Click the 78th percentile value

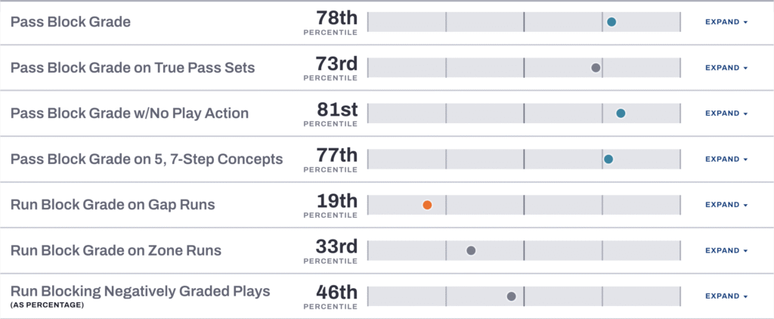[336, 18]
